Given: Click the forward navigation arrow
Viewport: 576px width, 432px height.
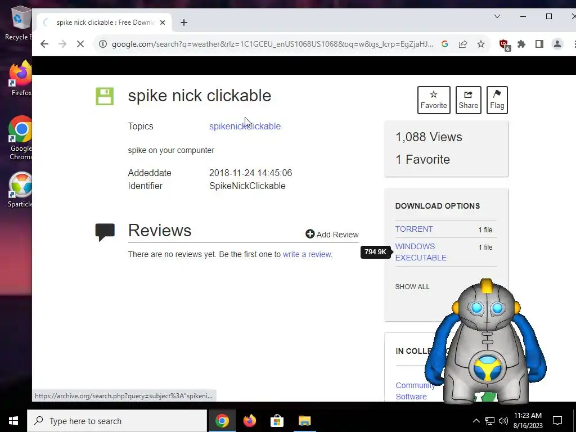Looking at the screenshot, I should (62, 44).
